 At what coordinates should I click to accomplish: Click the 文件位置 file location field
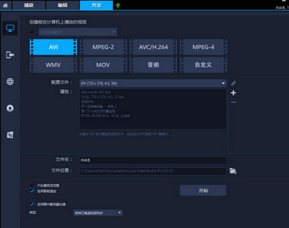pyautogui.click(x=153, y=171)
